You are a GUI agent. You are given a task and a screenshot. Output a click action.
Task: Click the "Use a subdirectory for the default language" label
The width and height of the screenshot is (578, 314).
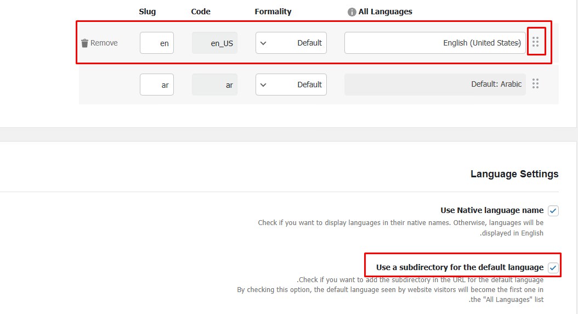(x=460, y=267)
